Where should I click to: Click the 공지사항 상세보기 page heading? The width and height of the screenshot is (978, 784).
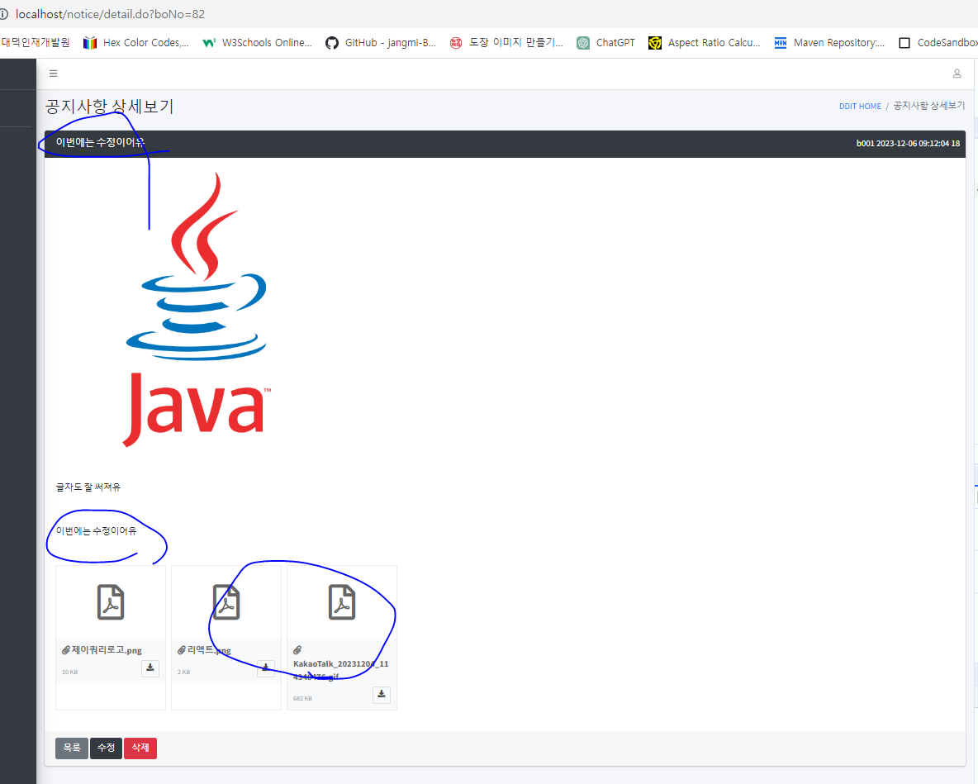pyautogui.click(x=109, y=107)
